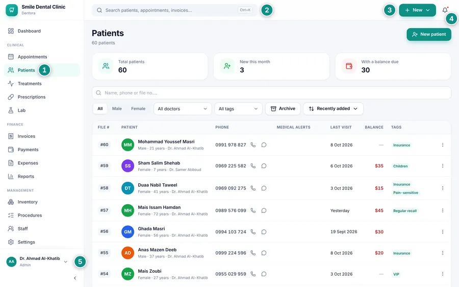Expand Dr. Ahmad Al-Khatib account menu
The height and width of the screenshot is (287, 459).
[x=37, y=261]
